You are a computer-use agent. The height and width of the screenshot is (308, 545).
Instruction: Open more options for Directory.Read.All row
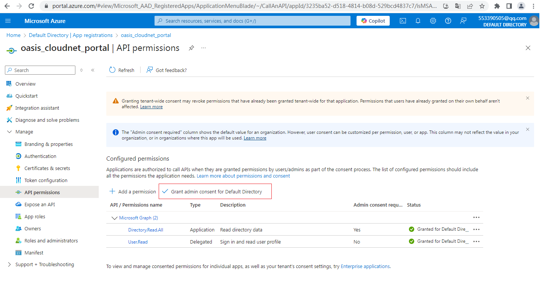pos(476,230)
